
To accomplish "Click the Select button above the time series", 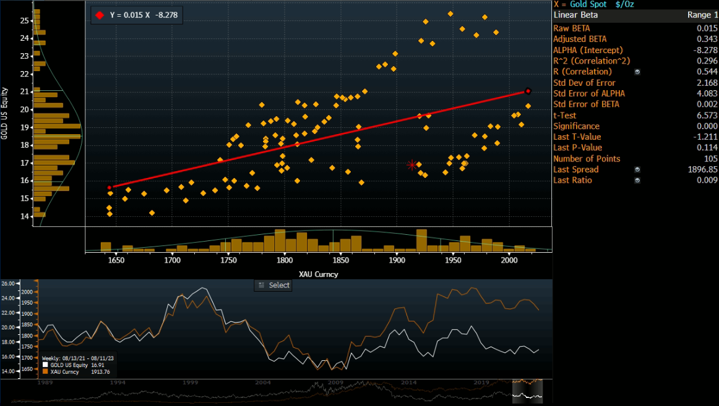I will [x=273, y=285].
